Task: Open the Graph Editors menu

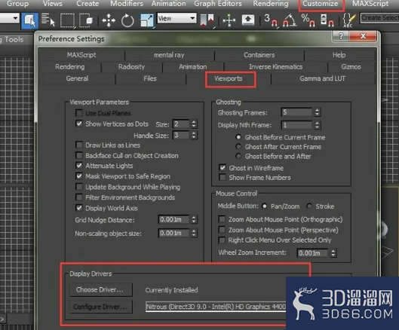Action: (218, 4)
